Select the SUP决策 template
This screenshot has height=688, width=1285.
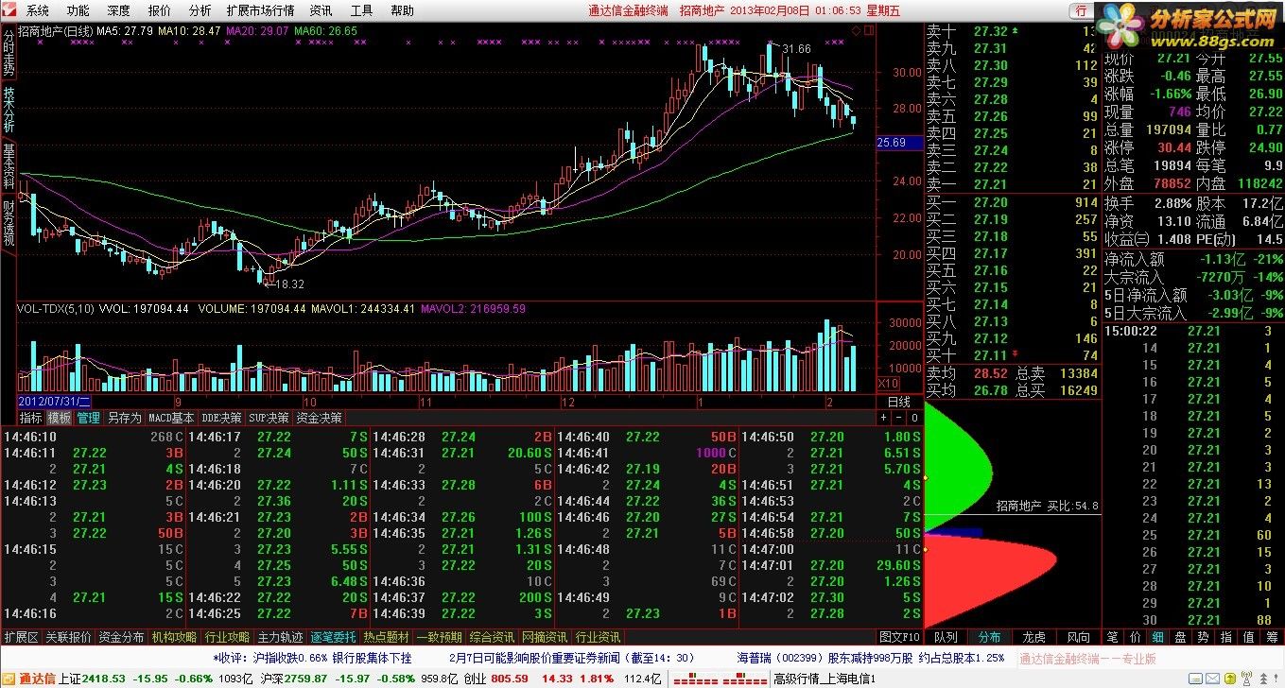coord(269,418)
